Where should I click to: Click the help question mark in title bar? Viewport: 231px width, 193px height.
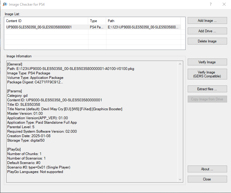(211, 4)
